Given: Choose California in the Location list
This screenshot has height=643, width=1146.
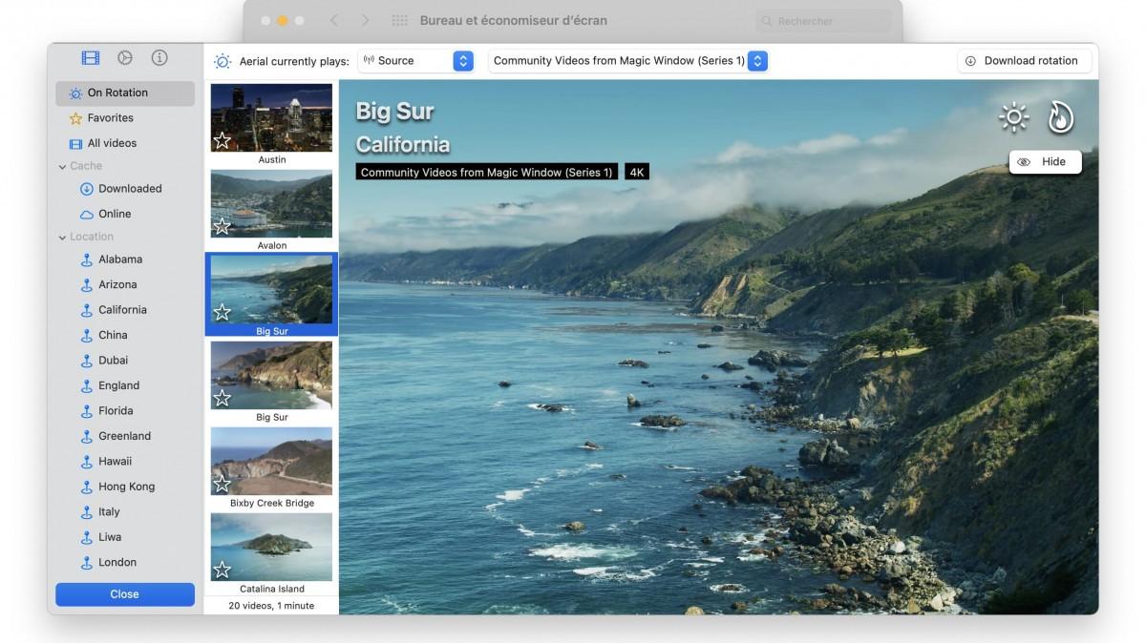Looking at the screenshot, I should [122, 310].
